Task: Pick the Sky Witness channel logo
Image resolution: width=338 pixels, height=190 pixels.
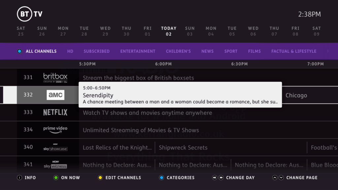Action: coord(55,165)
